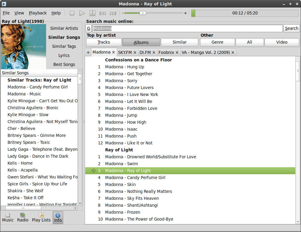
Task: Switch to VA - Manga Vol. 2 tab
Action: click(x=205, y=53)
